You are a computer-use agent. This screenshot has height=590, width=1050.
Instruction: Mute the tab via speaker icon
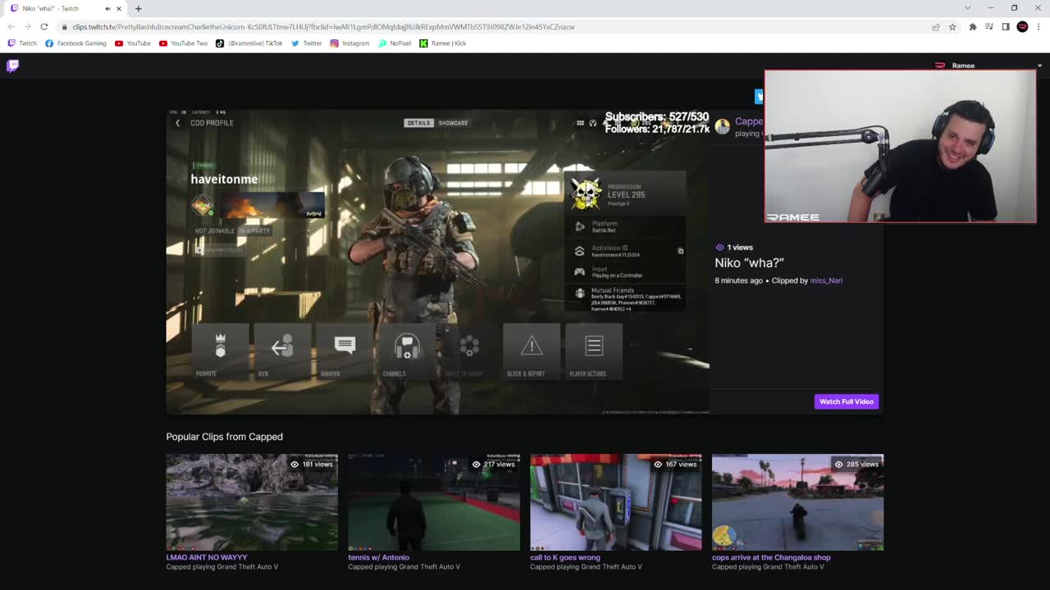107,8
